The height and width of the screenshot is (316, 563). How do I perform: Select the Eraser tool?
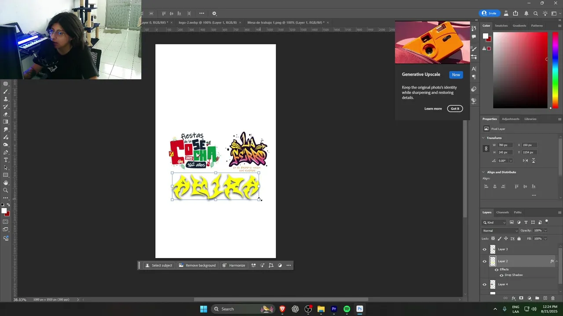tap(6, 114)
